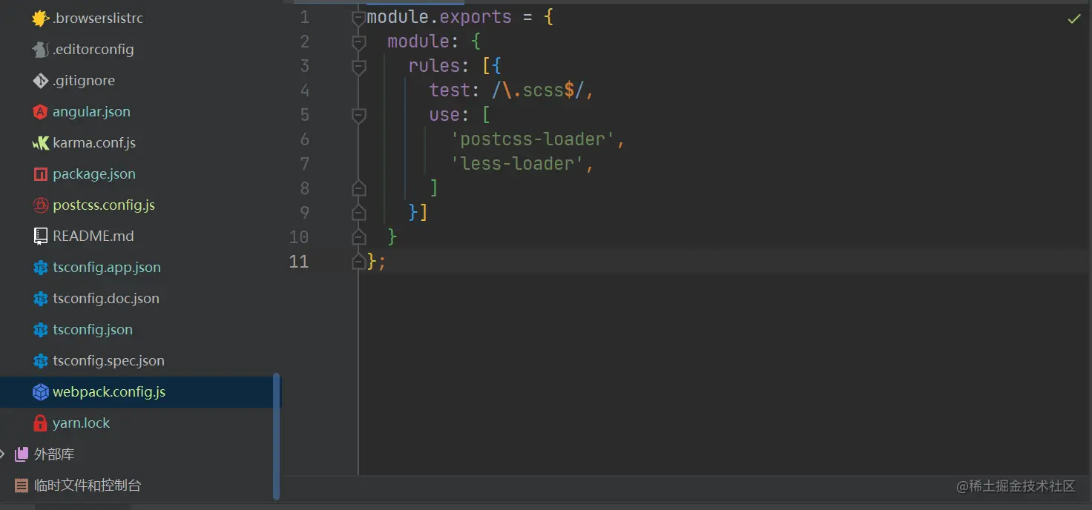Image resolution: width=1092 pixels, height=510 pixels.
Task: Open package.json from project tree
Action: pos(94,174)
